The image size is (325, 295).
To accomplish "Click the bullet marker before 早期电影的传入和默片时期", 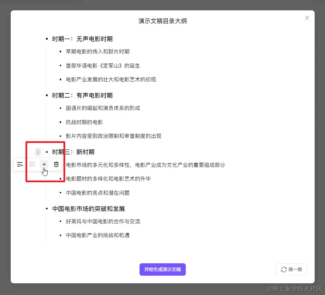I will point(60,51).
